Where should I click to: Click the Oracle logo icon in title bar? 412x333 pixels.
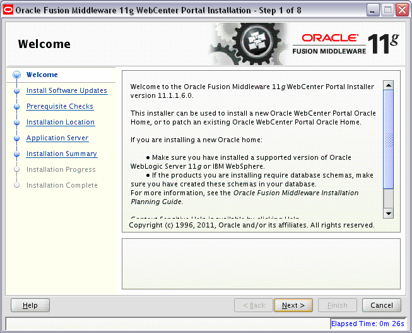[8, 10]
